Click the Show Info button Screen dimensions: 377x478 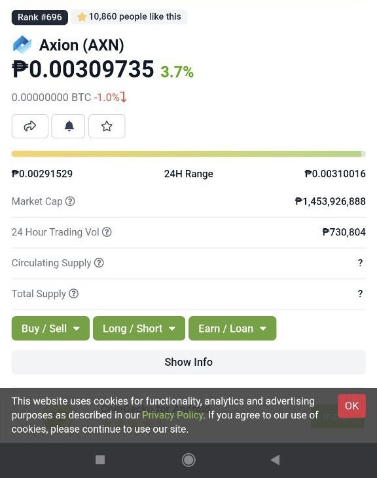(188, 362)
